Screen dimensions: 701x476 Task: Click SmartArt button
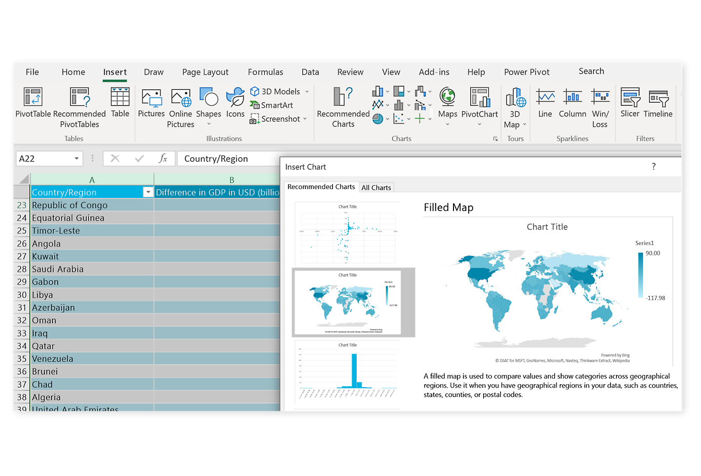coord(272,105)
